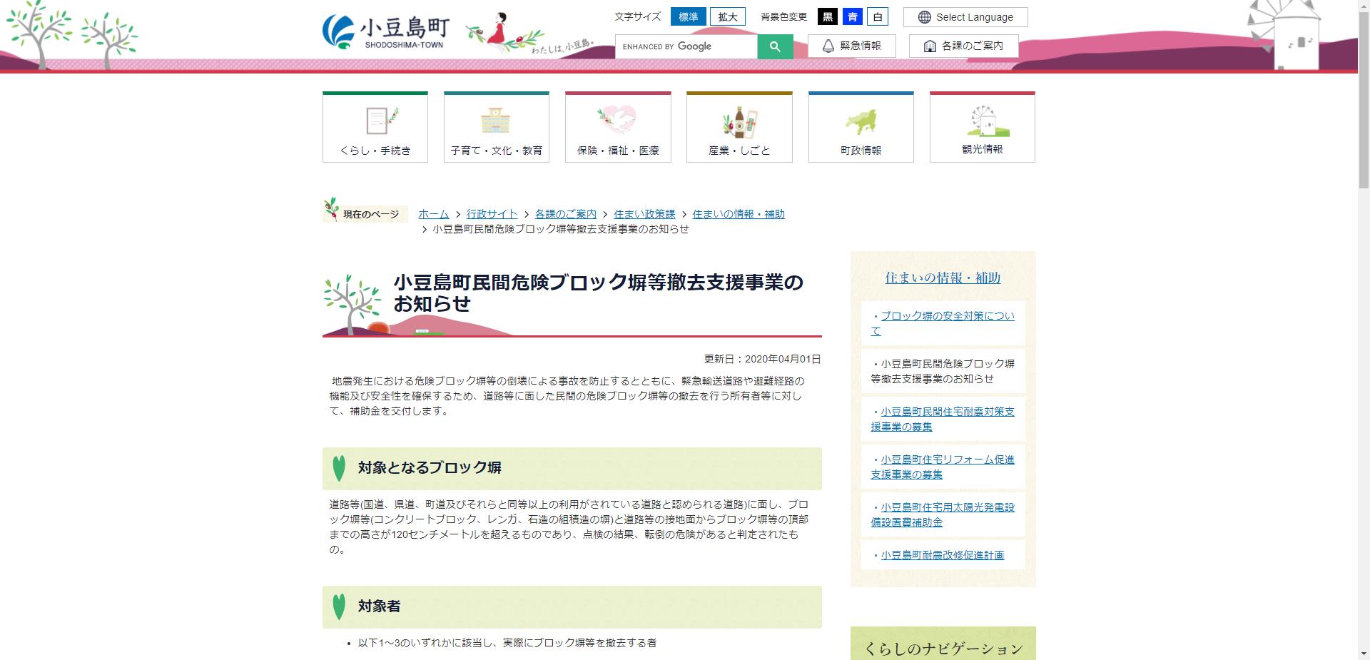Open 各課のご案内 from the header
Viewport: 1370px width, 660px height.
963,45
